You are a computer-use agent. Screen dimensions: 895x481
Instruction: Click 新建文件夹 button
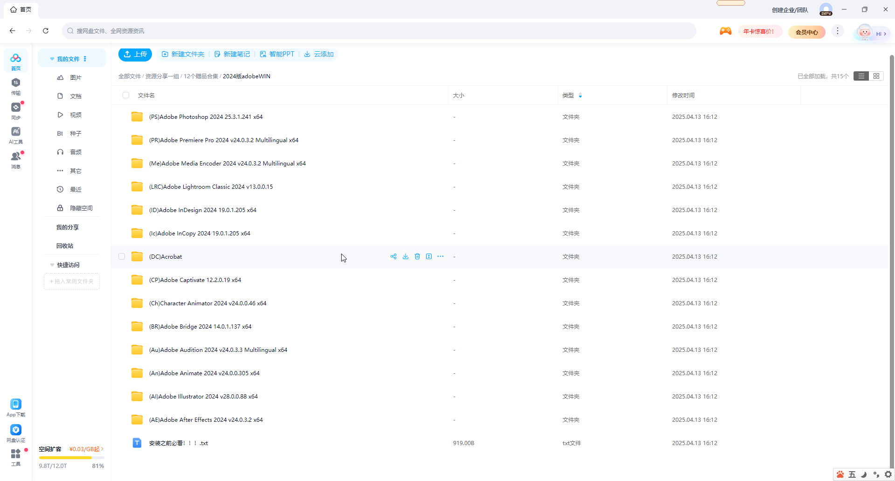(x=183, y=54)
